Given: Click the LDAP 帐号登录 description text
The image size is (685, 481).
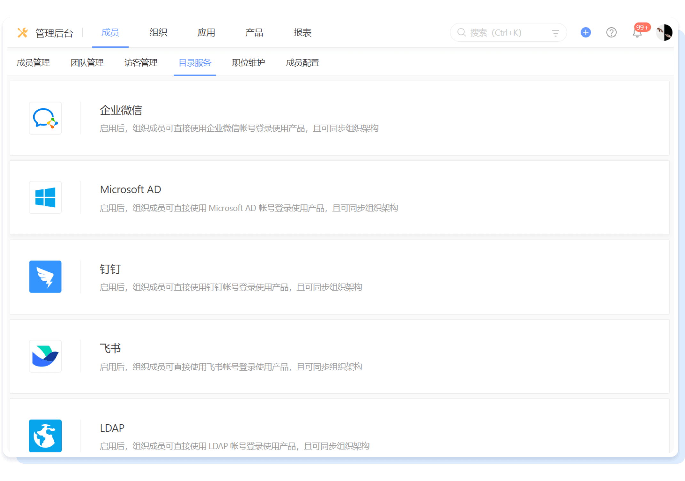Looking at the screenshot, I should (x=235, y=446).
